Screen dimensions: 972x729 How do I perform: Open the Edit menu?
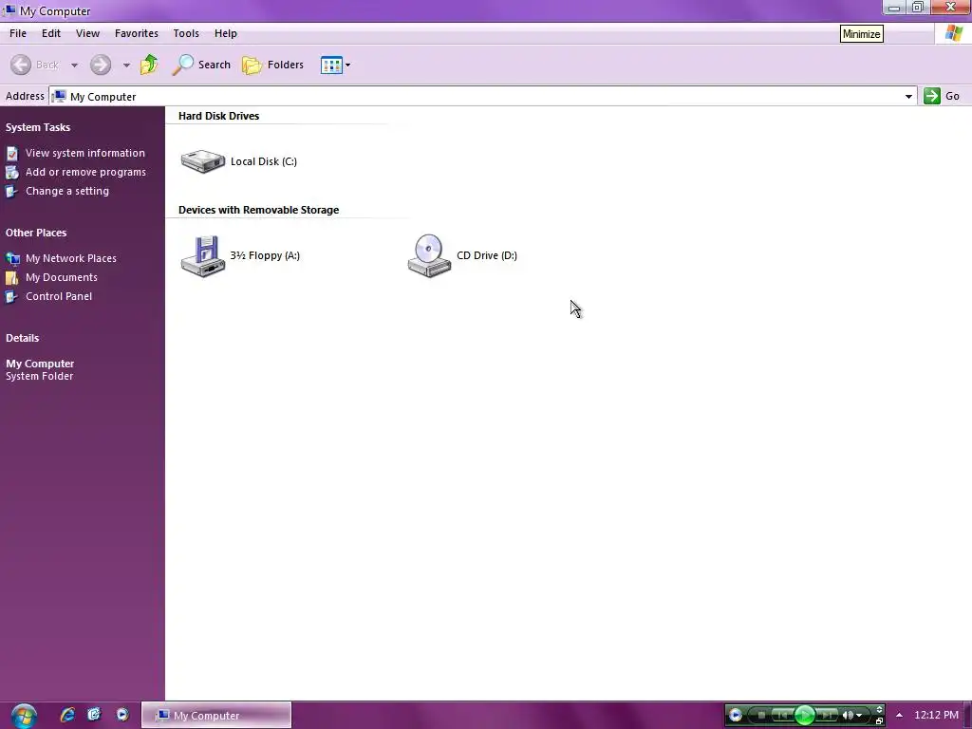point(51,33)
